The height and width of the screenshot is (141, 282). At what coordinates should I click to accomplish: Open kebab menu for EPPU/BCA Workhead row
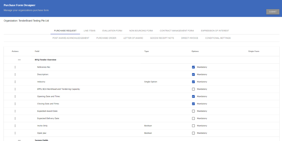15,89
